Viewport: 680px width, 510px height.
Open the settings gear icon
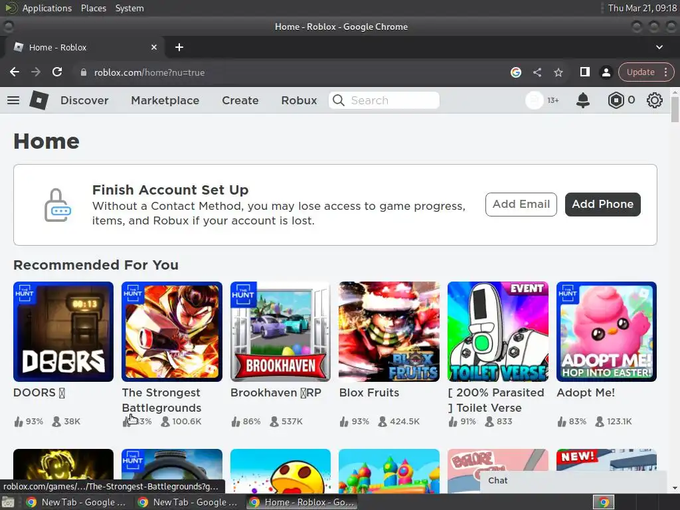[654, 100]
